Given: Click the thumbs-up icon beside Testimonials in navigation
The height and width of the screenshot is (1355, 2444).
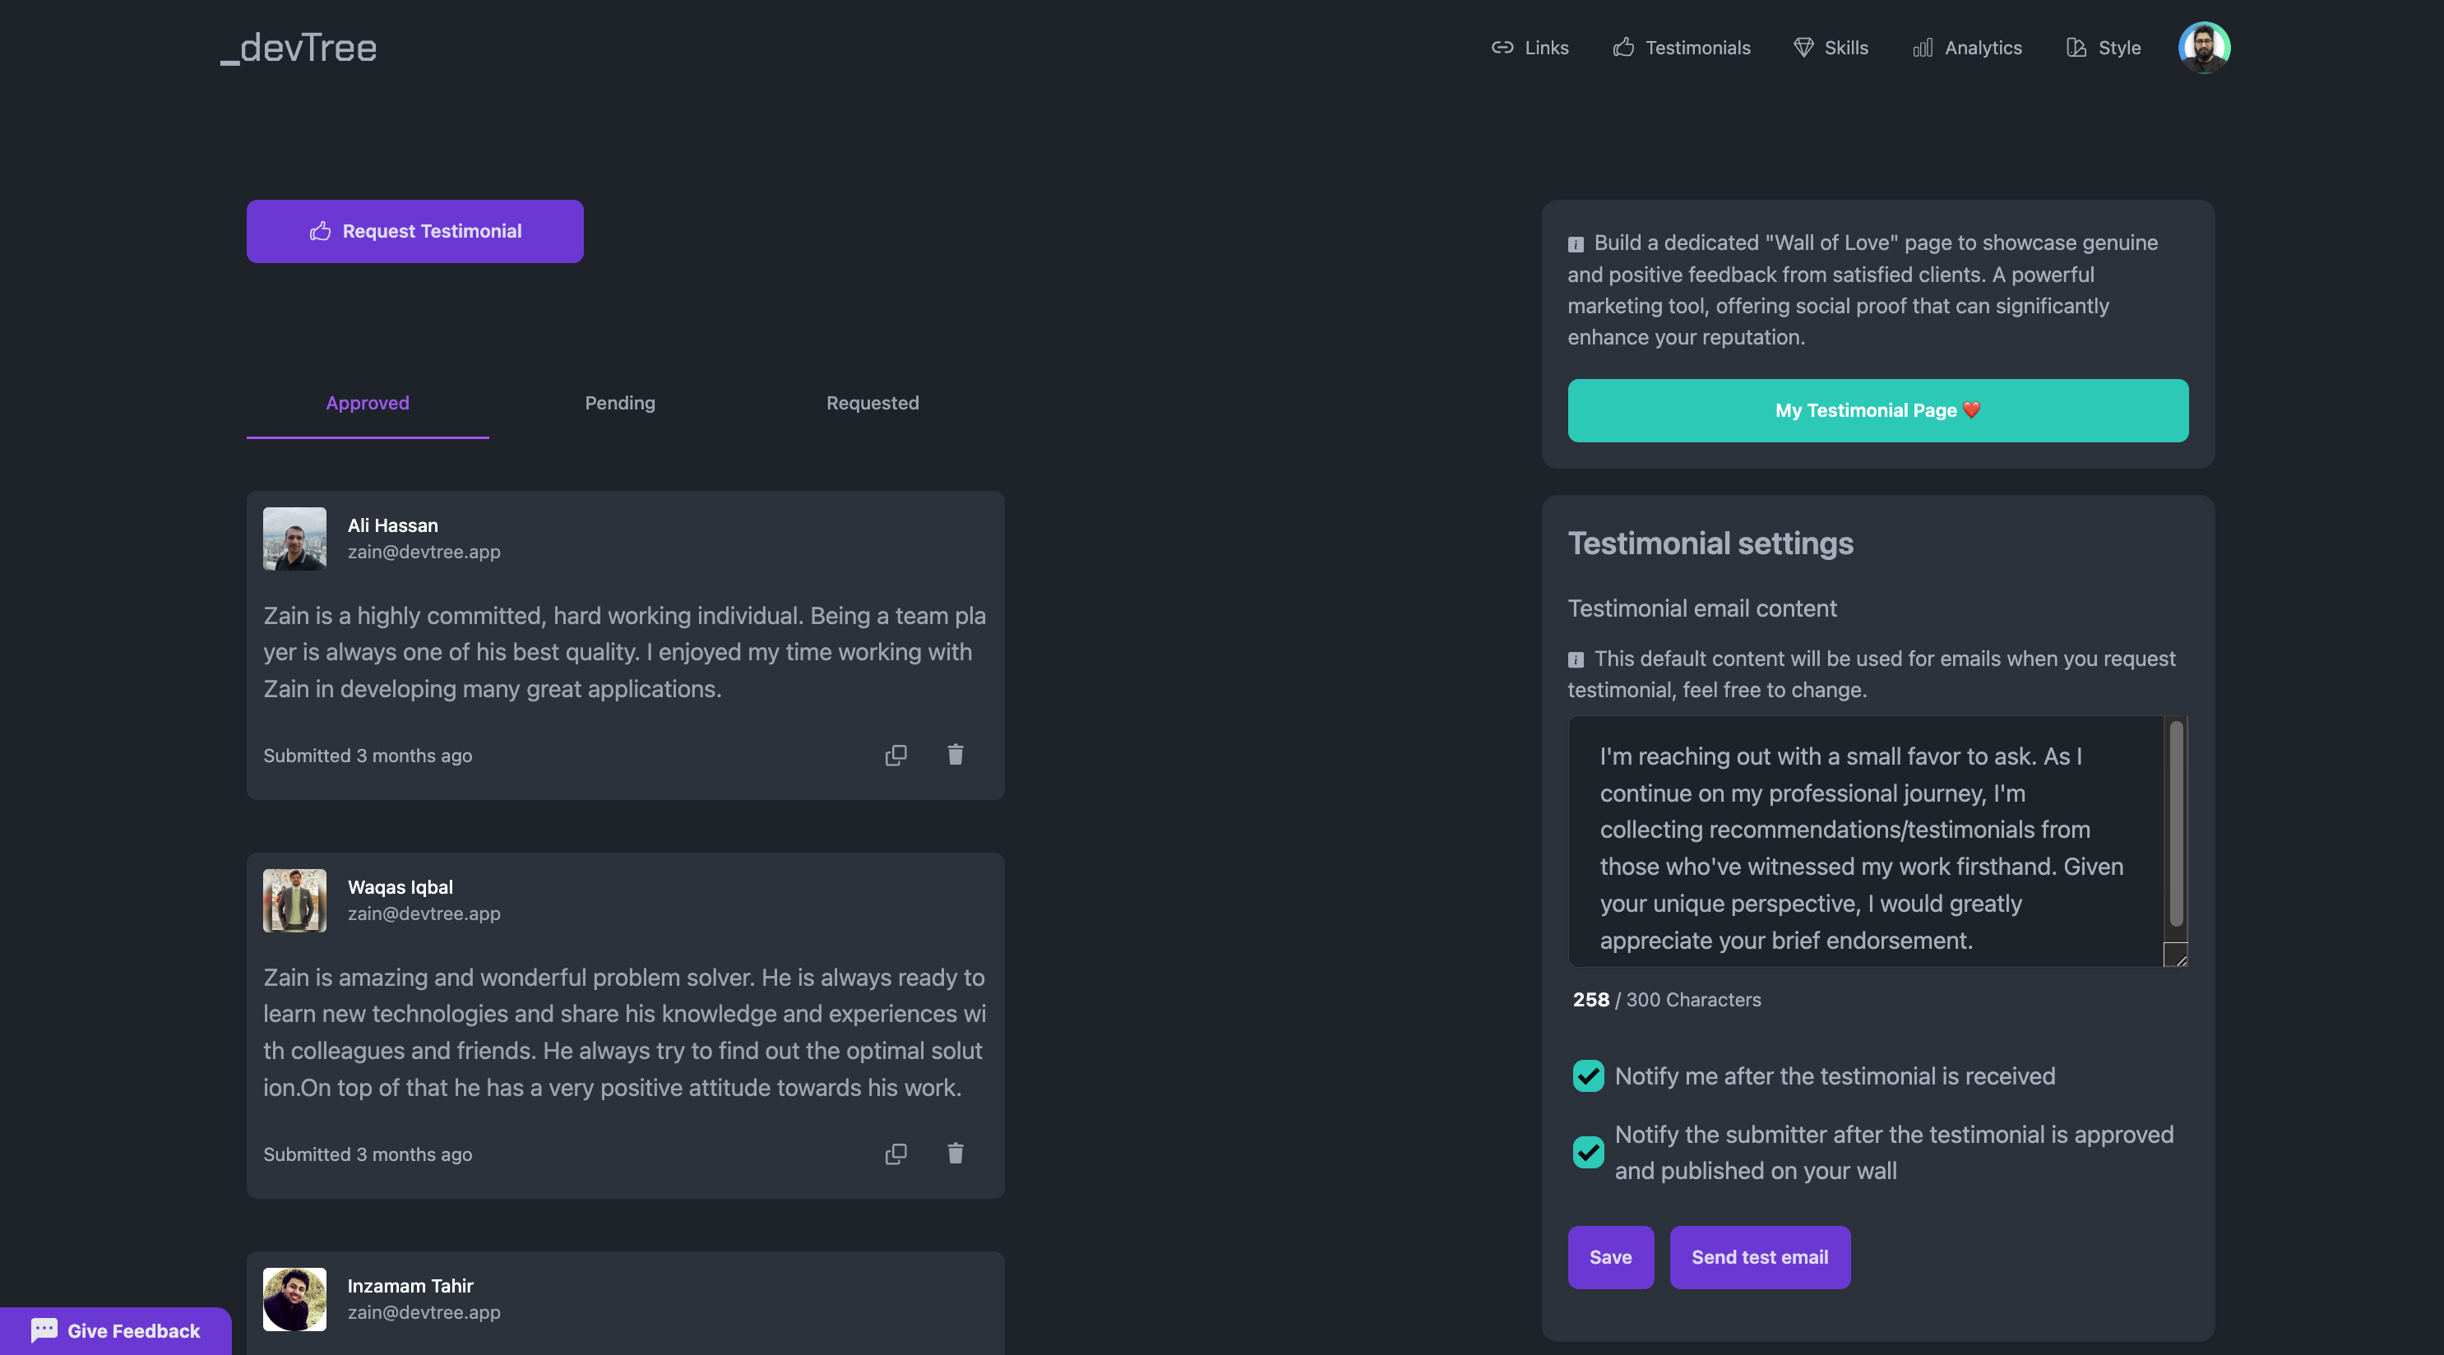Looking at the screenshot, I should pyautogui.click(x=1623, y=47).
